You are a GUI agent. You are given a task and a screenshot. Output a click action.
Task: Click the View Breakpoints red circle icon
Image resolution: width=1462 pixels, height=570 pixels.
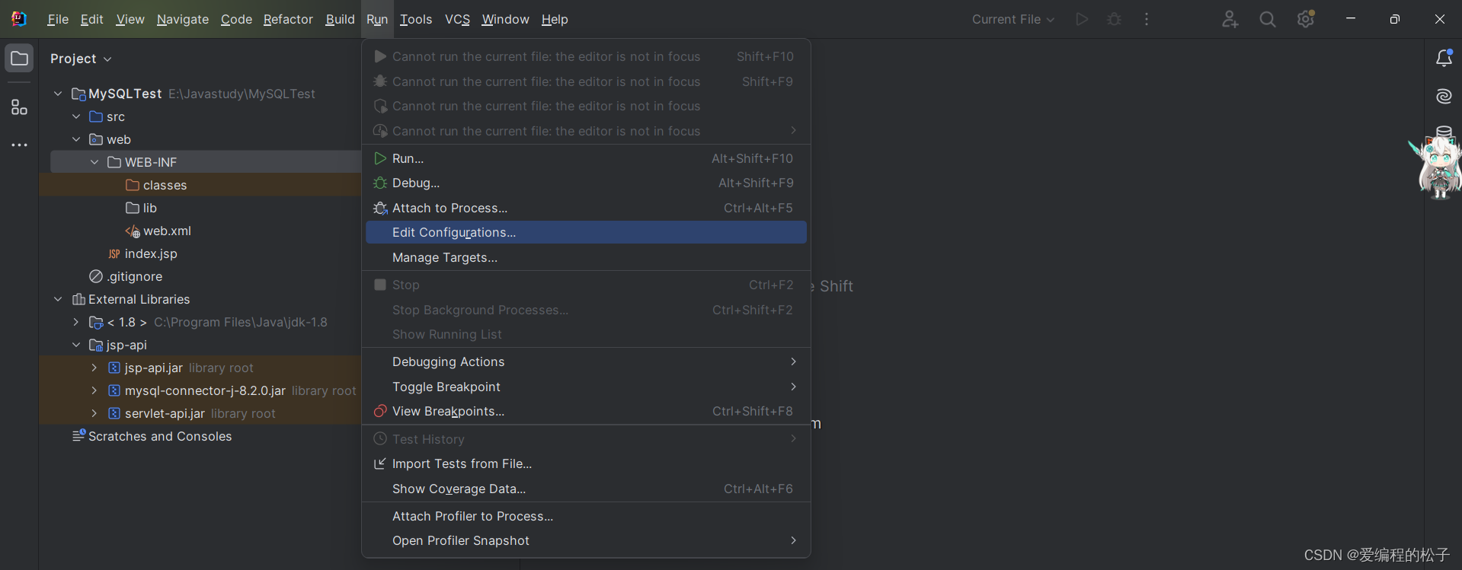click(380, 411)
